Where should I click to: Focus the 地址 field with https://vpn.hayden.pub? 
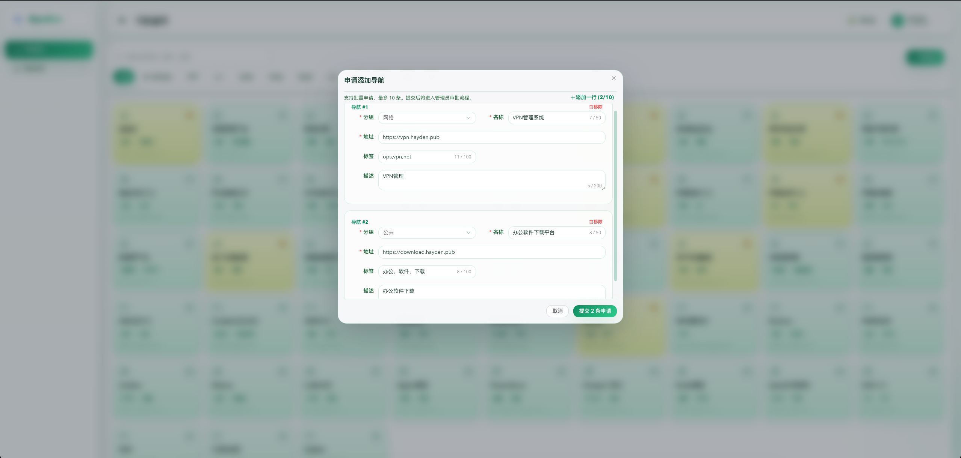(491, 137)
